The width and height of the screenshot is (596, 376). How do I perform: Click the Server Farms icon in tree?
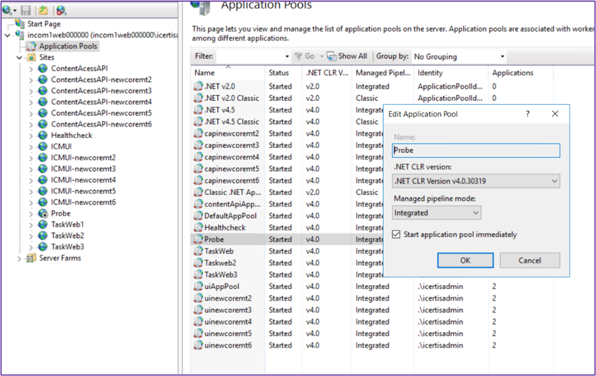pyautogui.click(x=31, y=258)
